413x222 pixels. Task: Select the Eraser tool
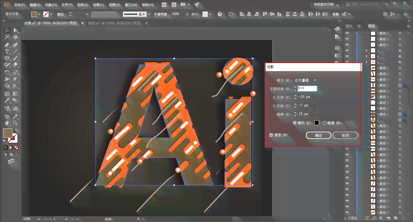click(x=15, y=65)
